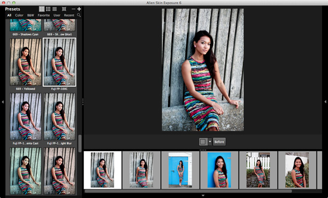Click the green-tinted preset in bottom row
This screenshot has width=328, height=198.
(26, 171)
